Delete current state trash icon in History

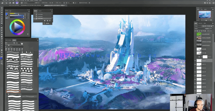coord(50,21)
